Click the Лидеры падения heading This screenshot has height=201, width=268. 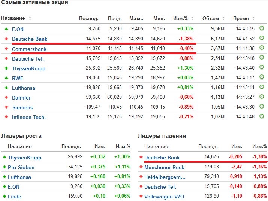click(x=162, y=136)
